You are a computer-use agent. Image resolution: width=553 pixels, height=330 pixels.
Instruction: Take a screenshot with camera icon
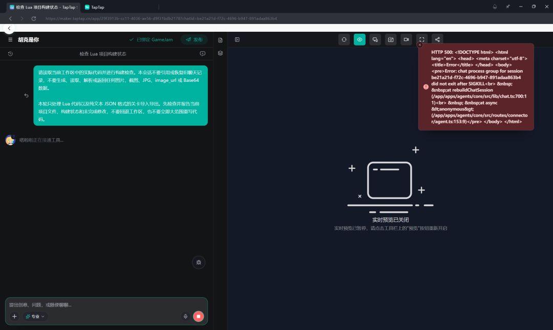(x=390, y=40)
